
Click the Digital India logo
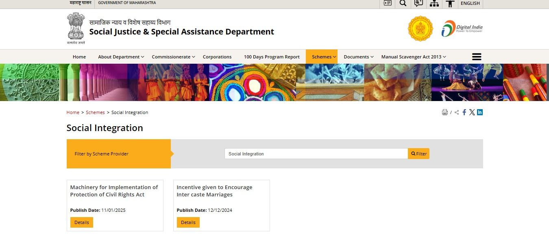[x=462, y=28]
